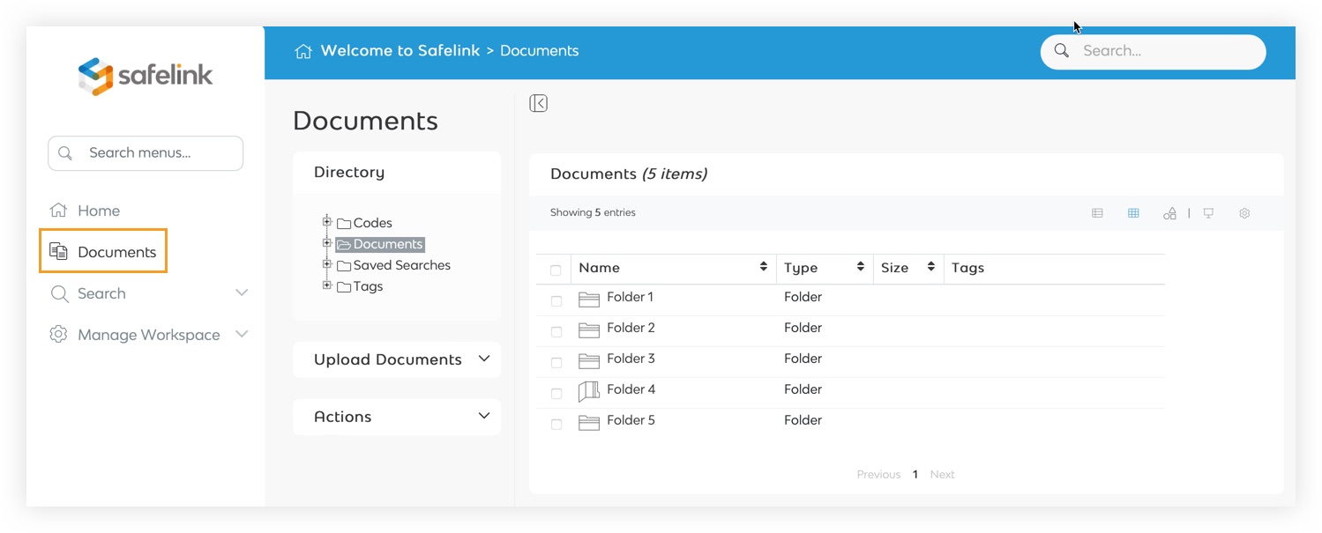The image size is (1322, 533).
Task: Open the table settings gear icon
Action: coord(1244,212)
